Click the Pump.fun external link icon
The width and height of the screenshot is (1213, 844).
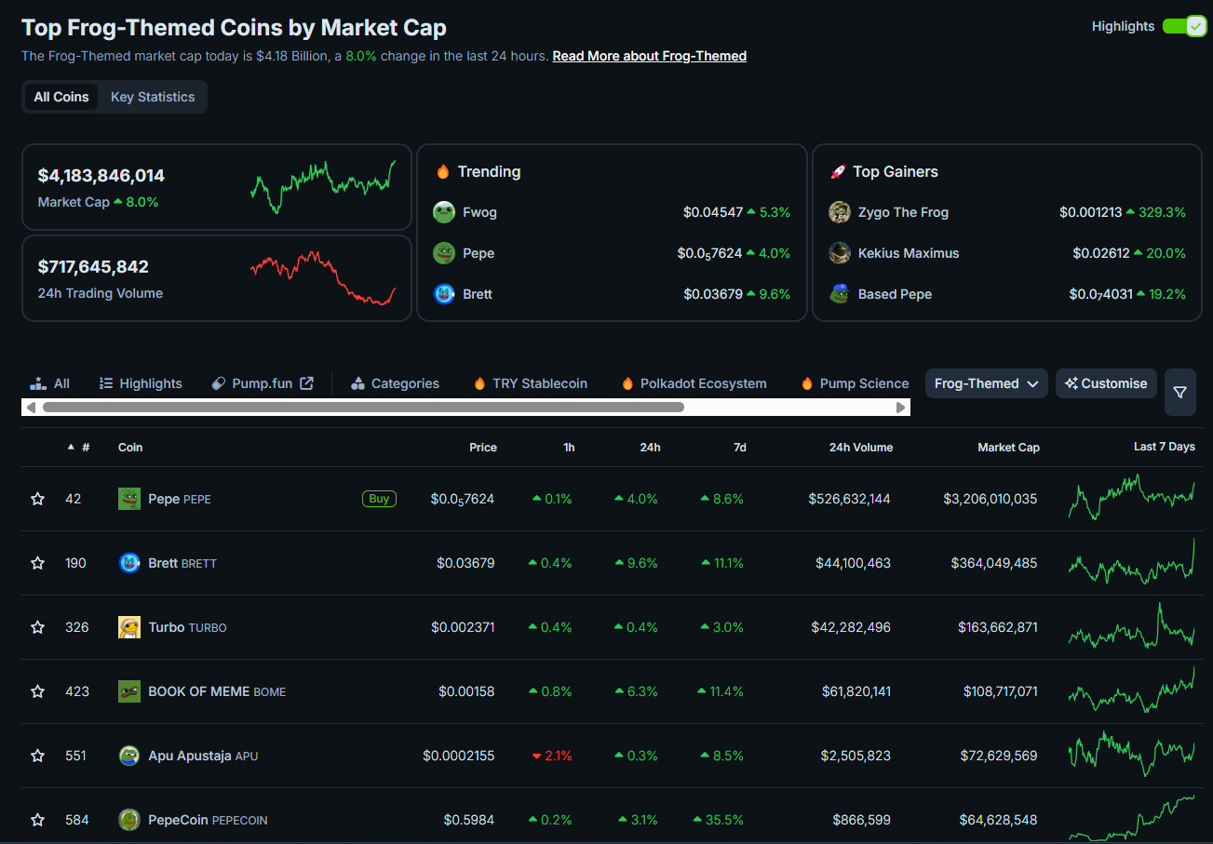[306, 383]
